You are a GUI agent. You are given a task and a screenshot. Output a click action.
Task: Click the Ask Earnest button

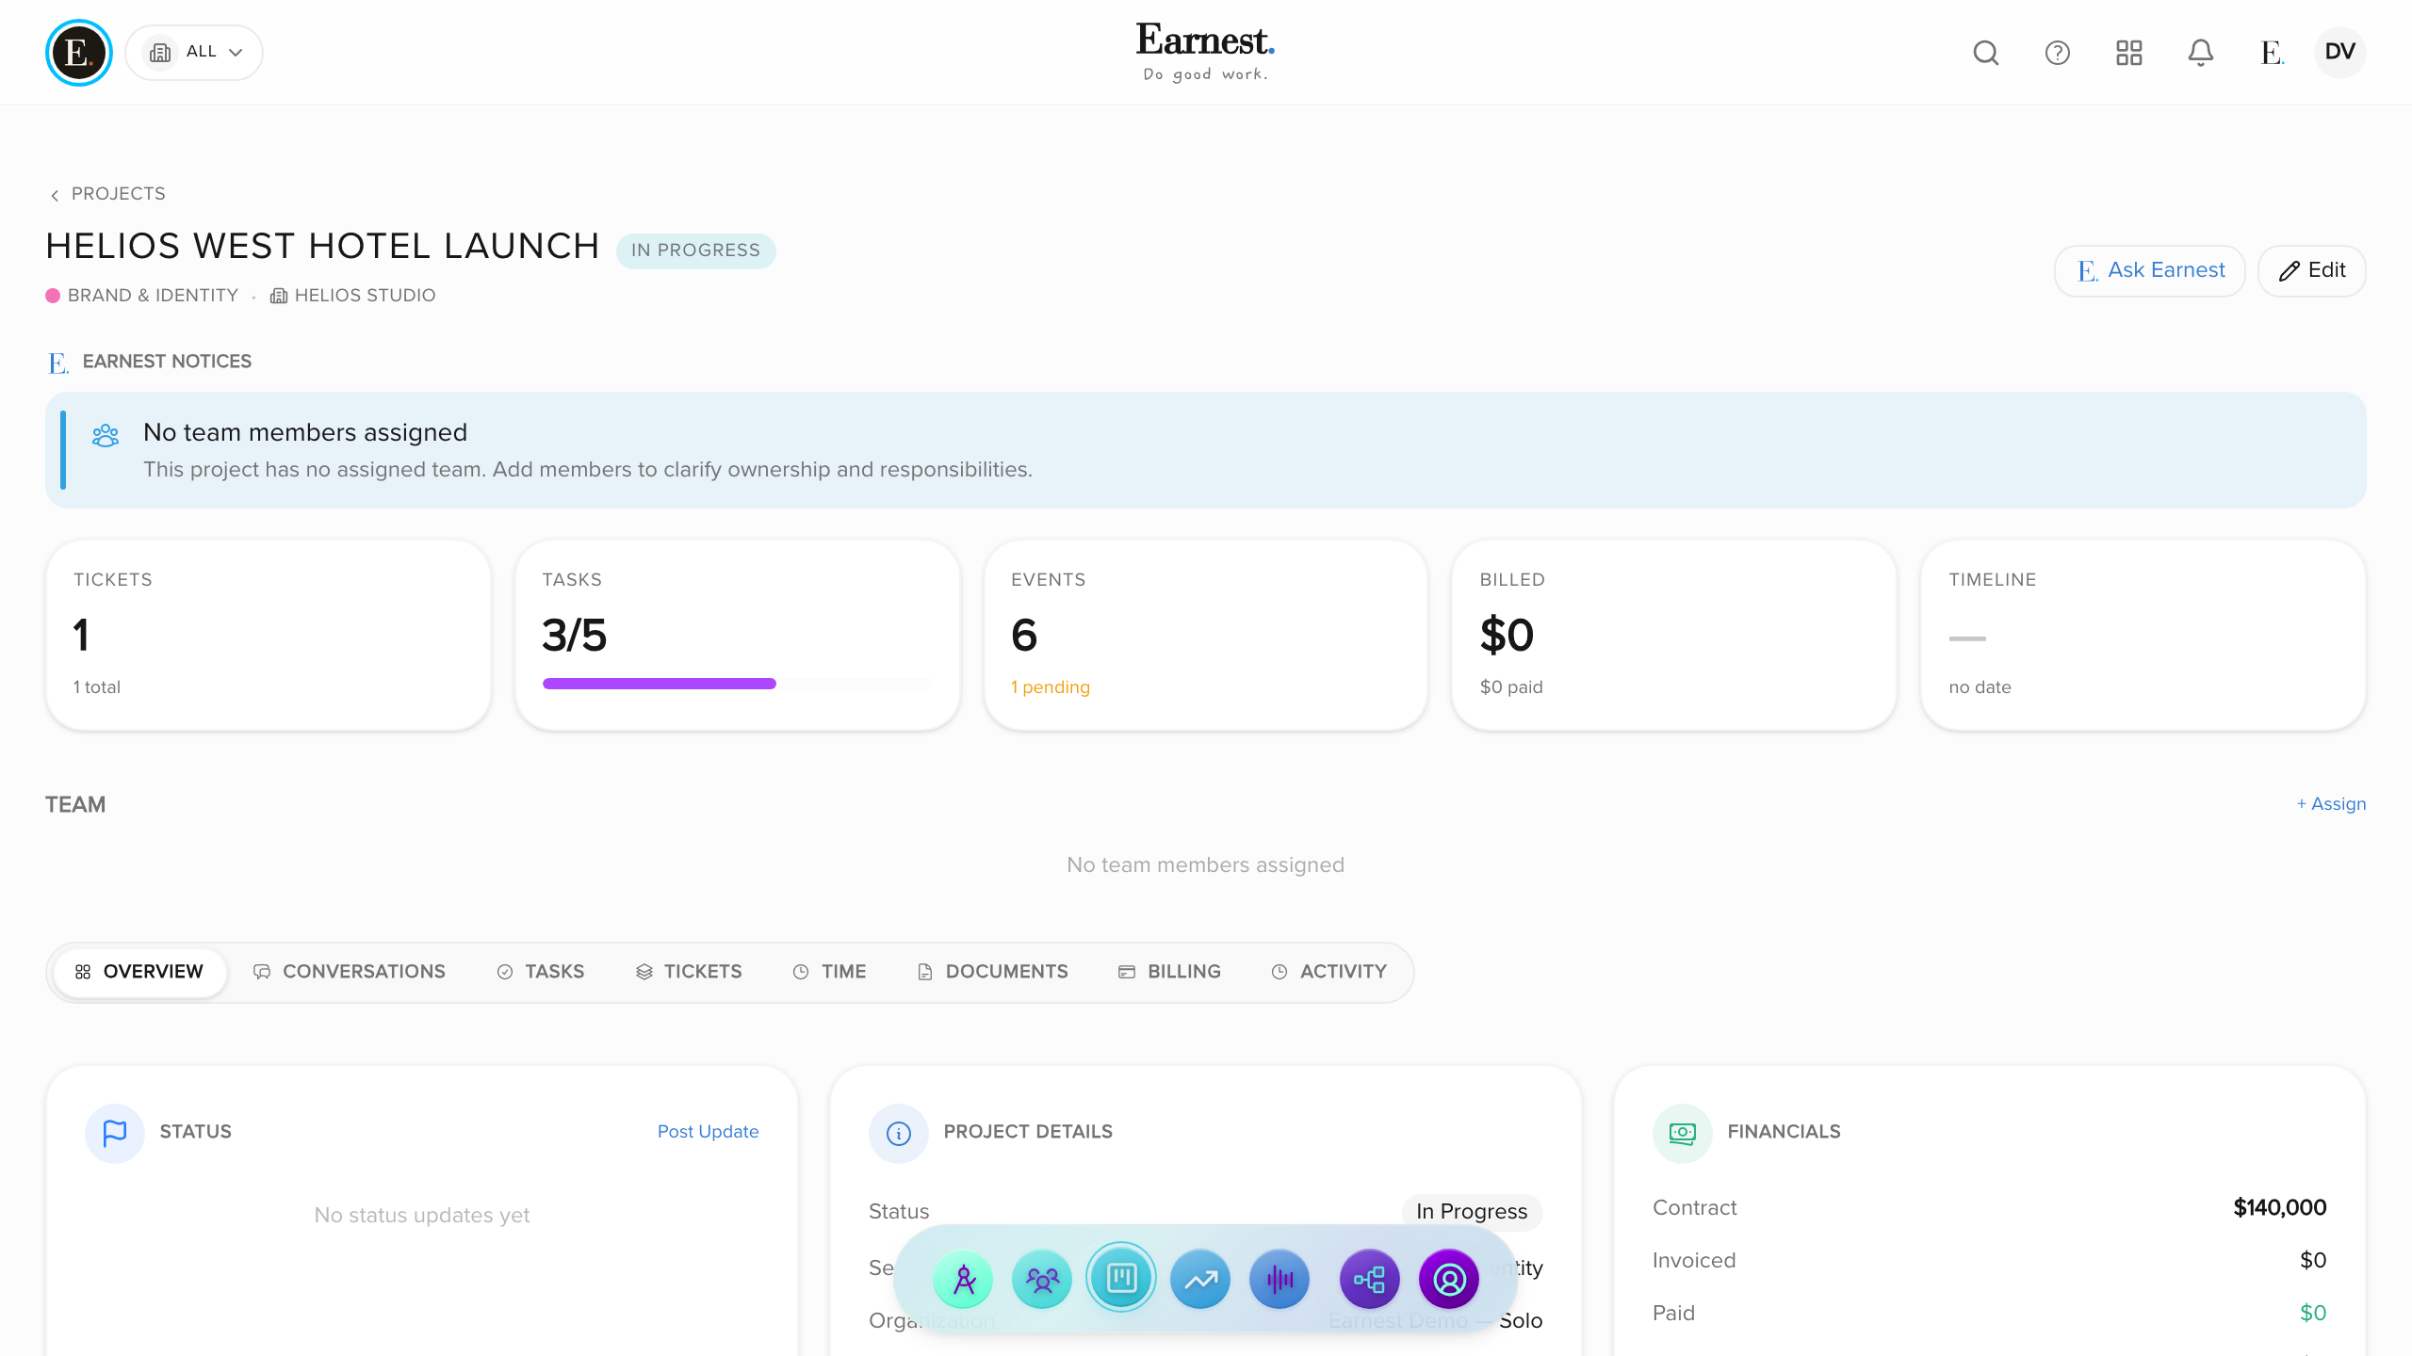[2150, 271]
